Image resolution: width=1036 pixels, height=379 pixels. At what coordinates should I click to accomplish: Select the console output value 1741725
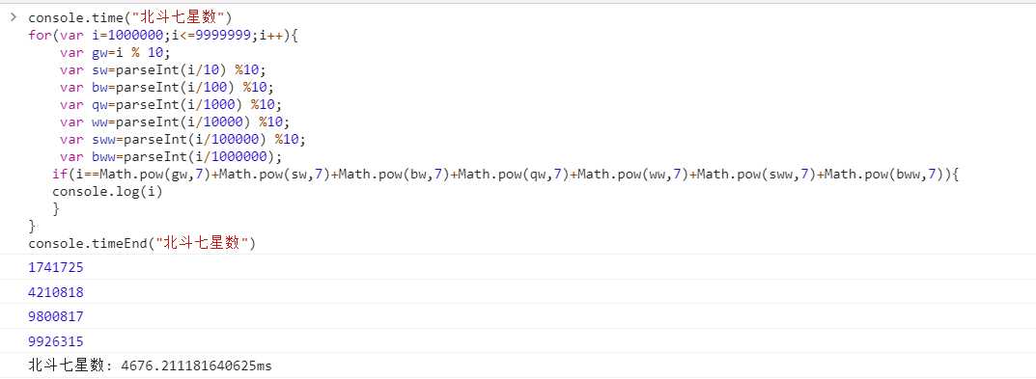pyautogui.click(x=56, y=267)
